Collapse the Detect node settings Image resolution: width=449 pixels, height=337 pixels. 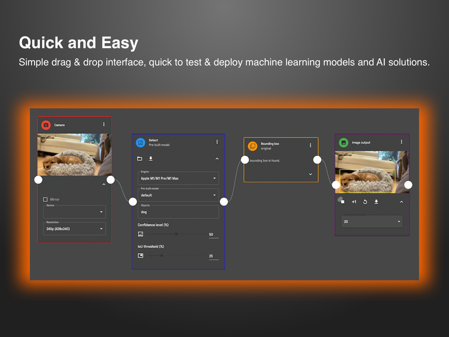point(217,159)
